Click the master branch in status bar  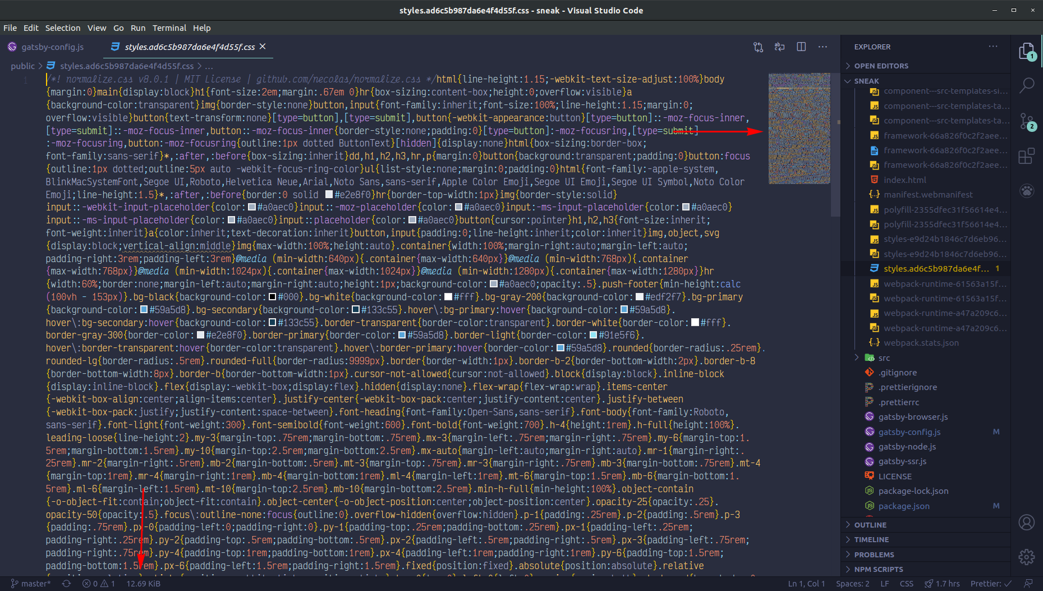pyautogui.click(x=31, y=584)
